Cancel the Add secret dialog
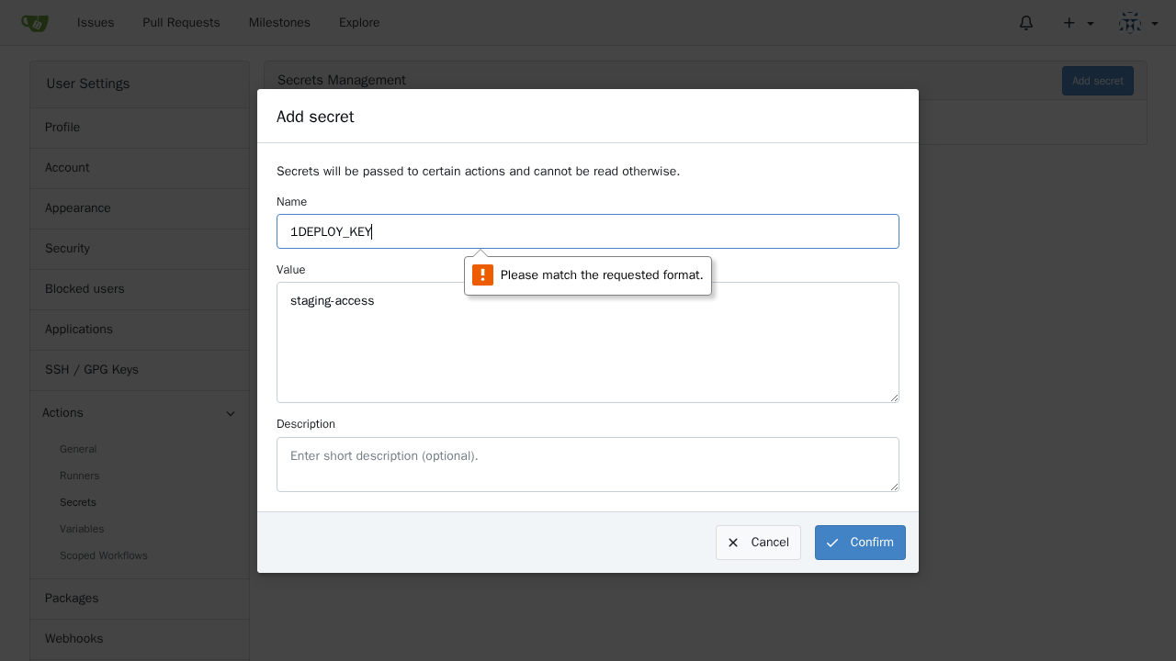The image size is (1176, 661). tap(758, 543)
